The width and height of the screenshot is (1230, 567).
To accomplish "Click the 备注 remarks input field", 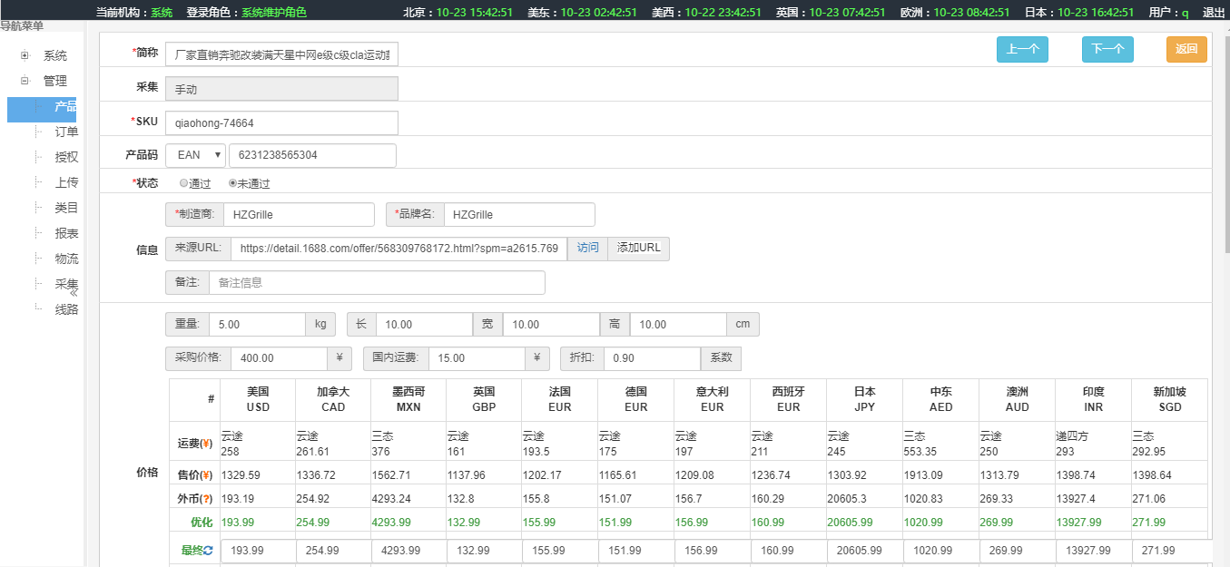I will tap(377, 283).
